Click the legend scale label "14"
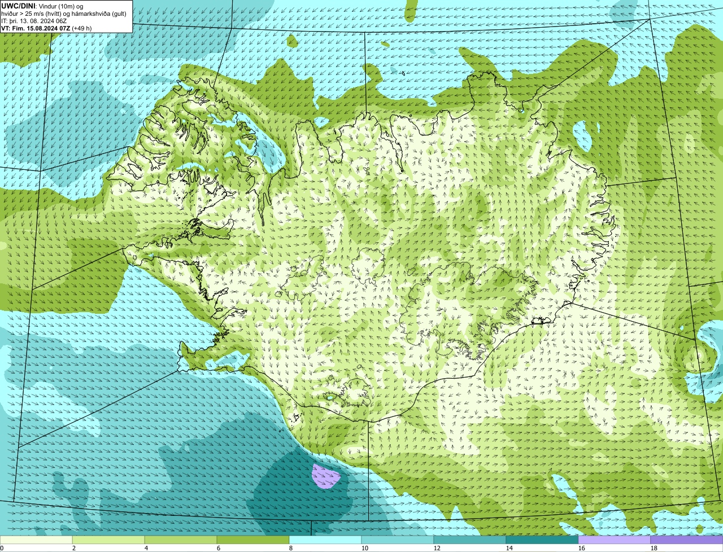Viewport: 723px width, 552px height. (x=509, y=548)
